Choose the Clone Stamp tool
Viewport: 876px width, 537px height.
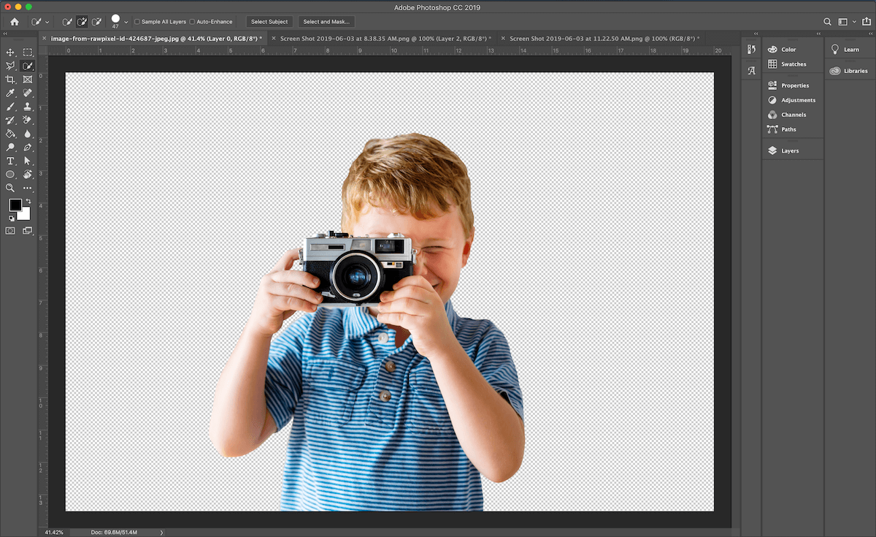27,104
